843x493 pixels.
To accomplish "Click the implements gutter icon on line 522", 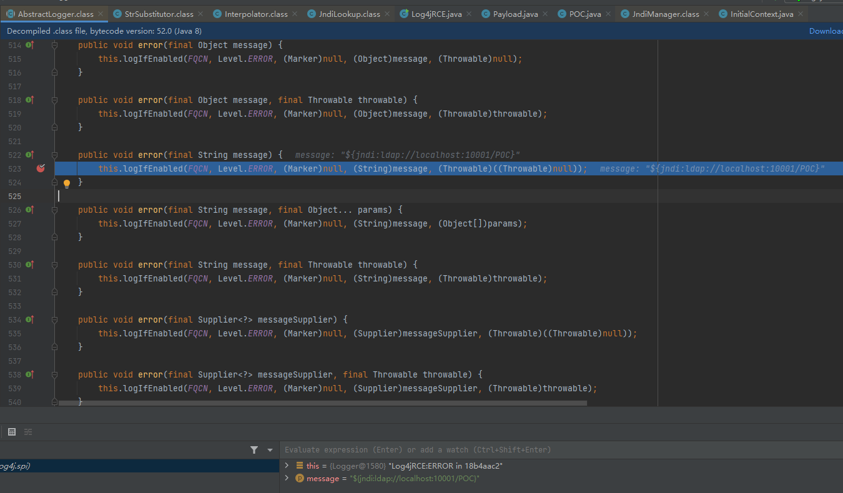I will 29,155.
